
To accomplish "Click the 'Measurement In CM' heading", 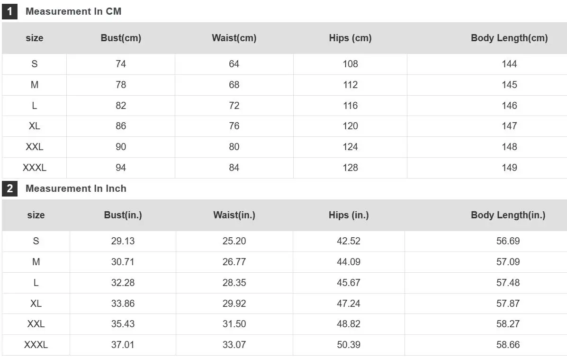I will tap(73, 11).
